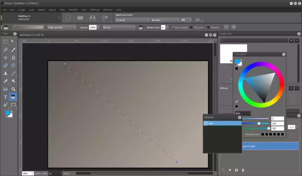Select the gradient tool in toolbox
This screenshot has width=302, height=176.
point(13,97)
